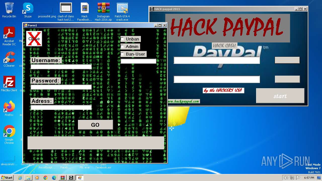Viewport: 322px width, 181px height.
Task: Select the Google Chrome desktop shortcut
Action: pyautogui.click(x=9, y=135)
